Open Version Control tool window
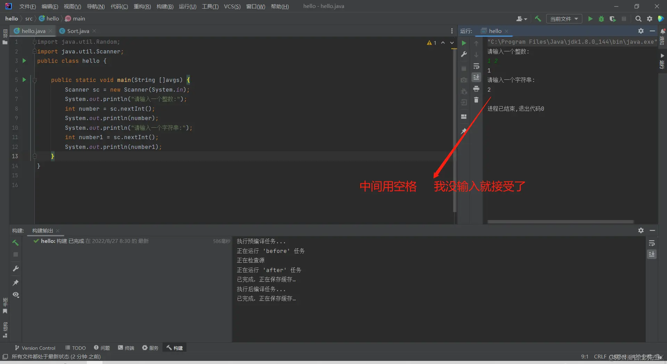 click(x=35, y=348)
